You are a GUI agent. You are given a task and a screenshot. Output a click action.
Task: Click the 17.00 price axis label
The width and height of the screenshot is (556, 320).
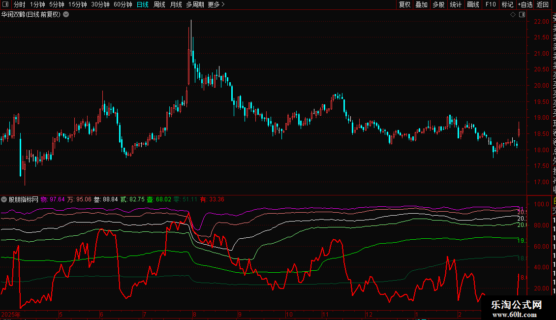coord(541,182)
